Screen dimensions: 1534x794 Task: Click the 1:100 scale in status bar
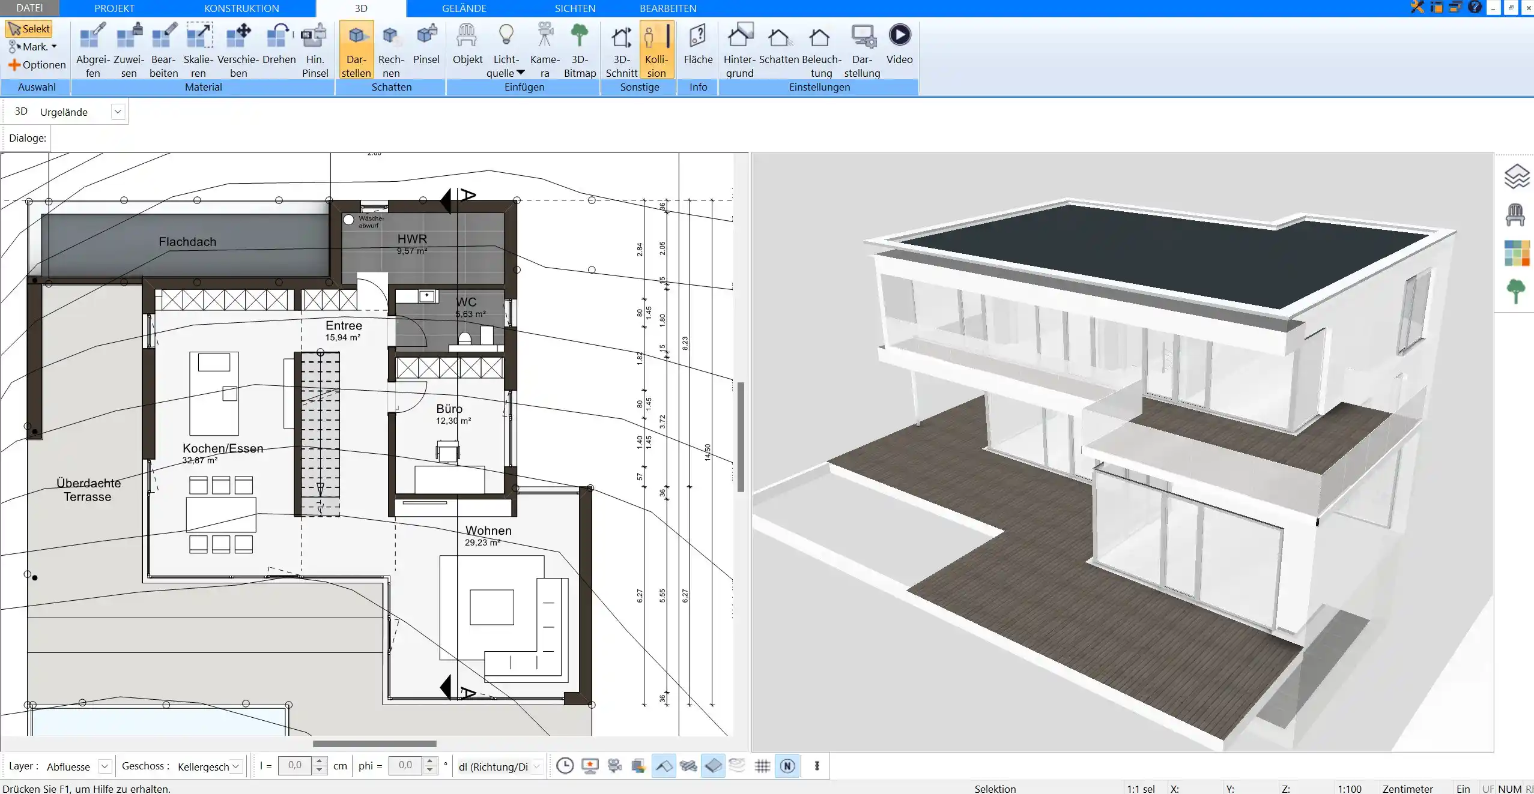(1349, 789)
